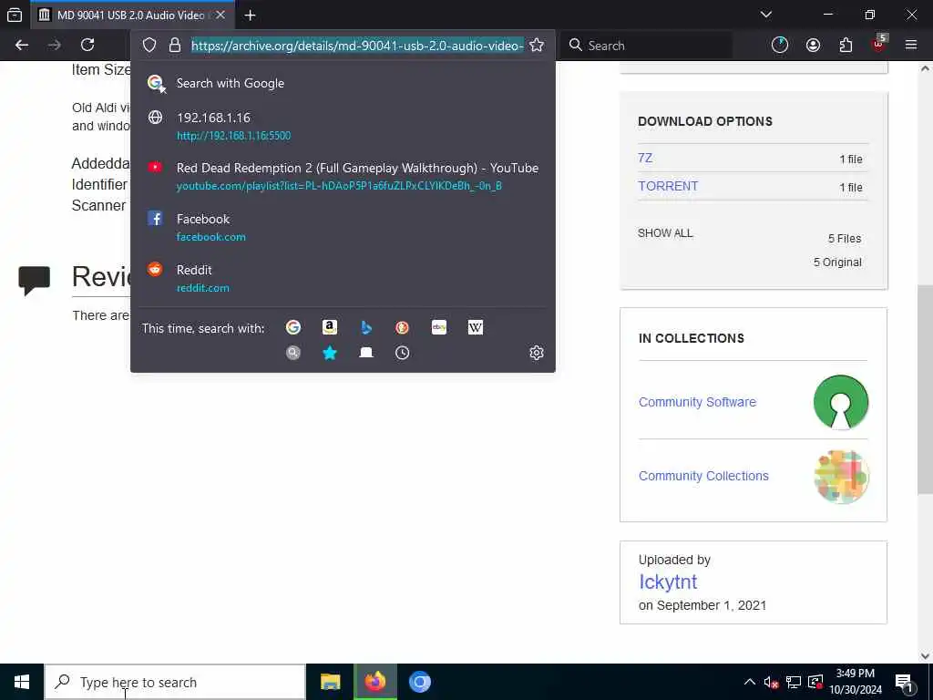
Task: Search this time with Bing icon
Action: pyautogui.click(x=366, y=327)
